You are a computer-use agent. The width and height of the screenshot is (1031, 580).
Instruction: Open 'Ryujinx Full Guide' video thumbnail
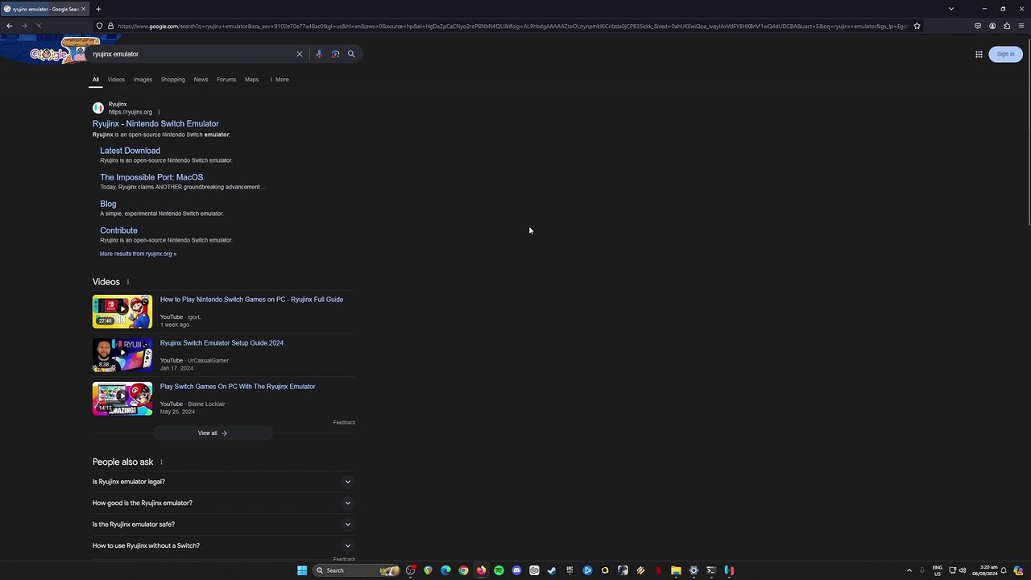tap(122, 312)
